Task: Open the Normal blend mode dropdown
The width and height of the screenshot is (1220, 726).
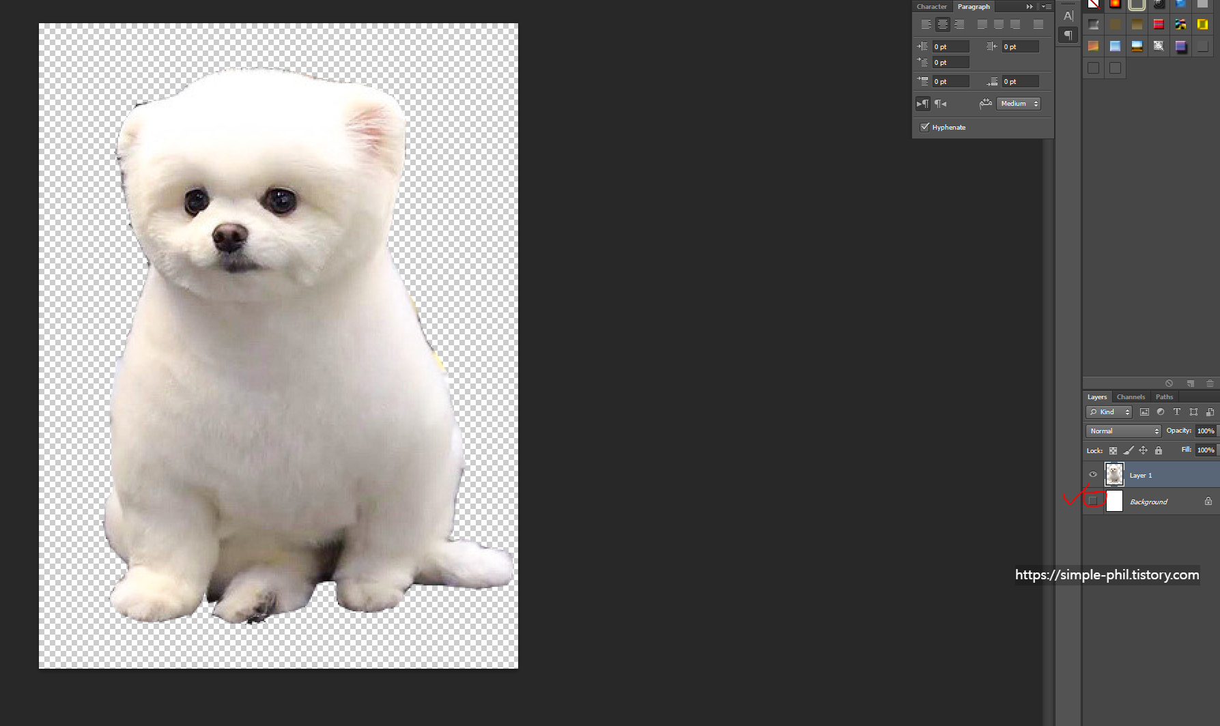Action: click(1123, 431)
